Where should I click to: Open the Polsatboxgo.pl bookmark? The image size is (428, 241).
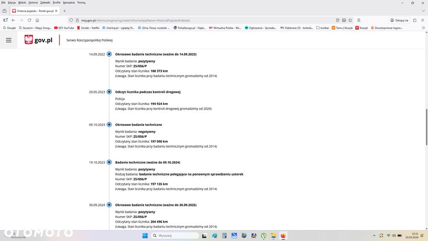(x=190, y=28)
